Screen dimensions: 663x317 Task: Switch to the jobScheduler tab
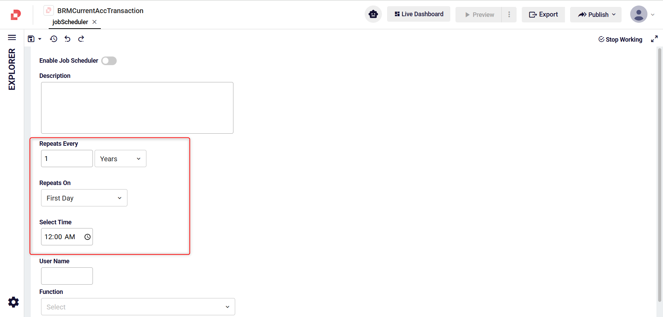tap(70, 22)
